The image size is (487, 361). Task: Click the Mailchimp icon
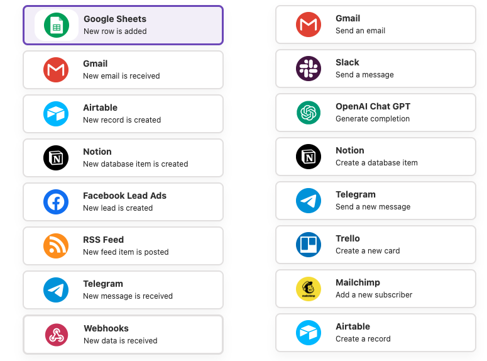(309, 289)
